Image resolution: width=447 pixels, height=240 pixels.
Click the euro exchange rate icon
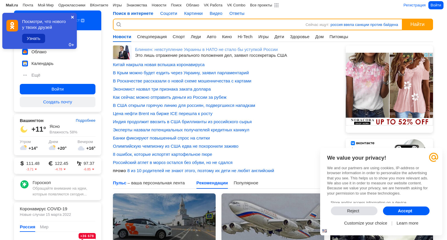[x=51, y=163]
